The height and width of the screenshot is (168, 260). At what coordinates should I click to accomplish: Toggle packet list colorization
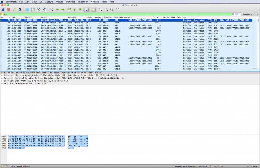point(93,9)
